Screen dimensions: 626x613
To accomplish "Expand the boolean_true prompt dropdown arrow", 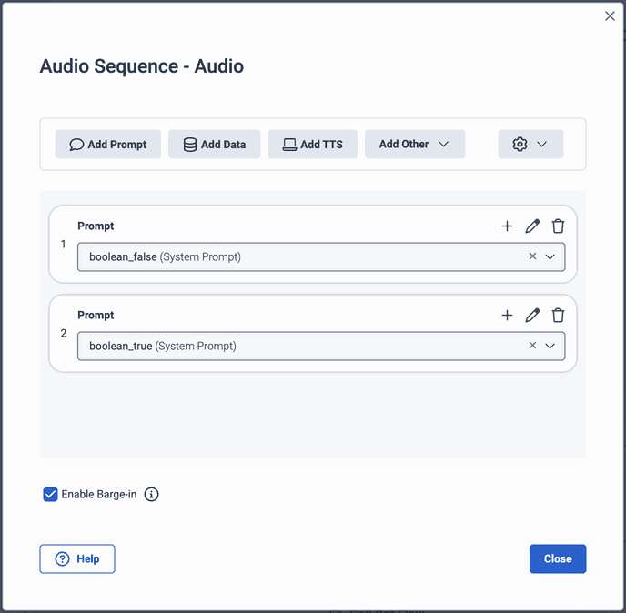I will click(550, 346).
